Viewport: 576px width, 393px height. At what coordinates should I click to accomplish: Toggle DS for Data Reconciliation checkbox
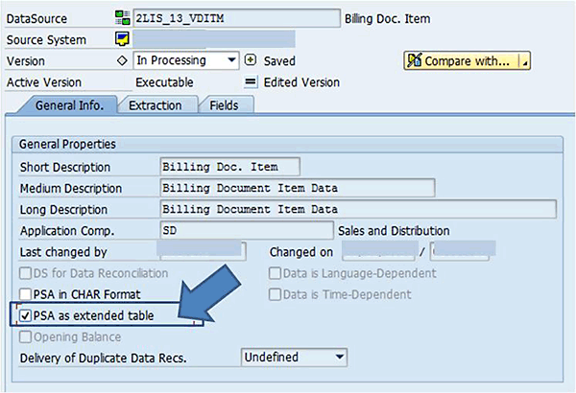click(x=25, y=273)
